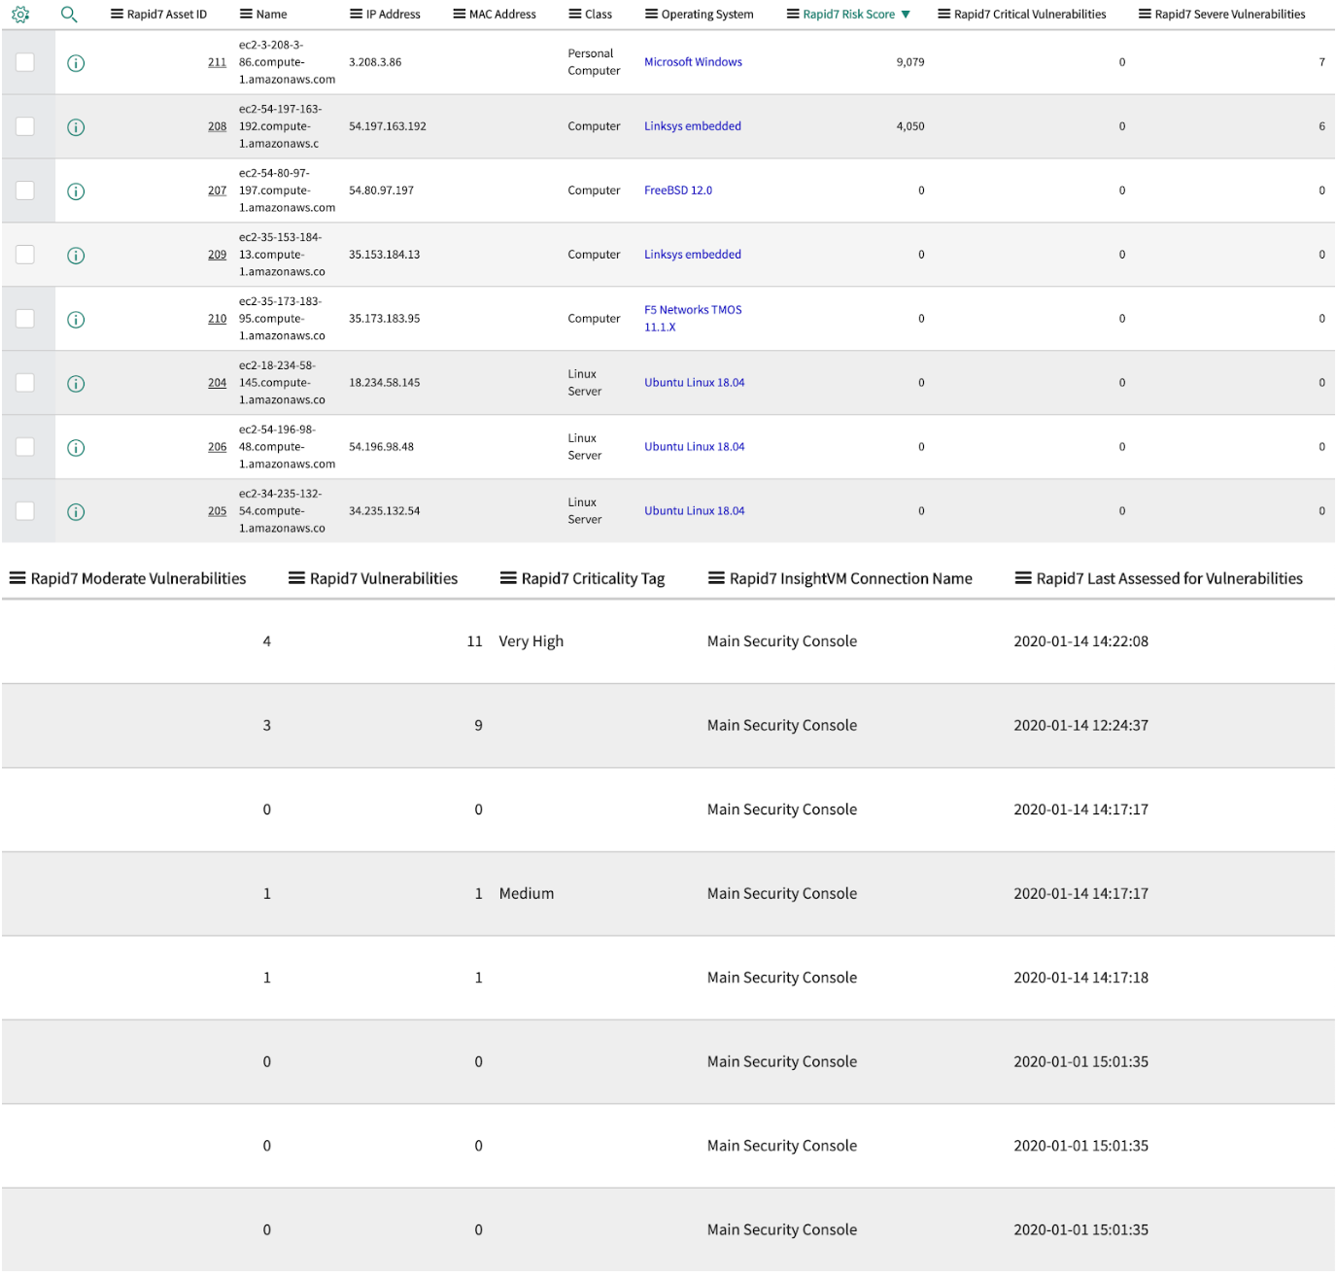Screen dimensions: 1337x1277
Task: Open the FreeBSD 12.0 link
Action: (x=678, y=190)
